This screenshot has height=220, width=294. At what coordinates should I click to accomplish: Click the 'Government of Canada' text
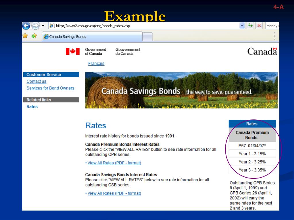pos(95,52)
